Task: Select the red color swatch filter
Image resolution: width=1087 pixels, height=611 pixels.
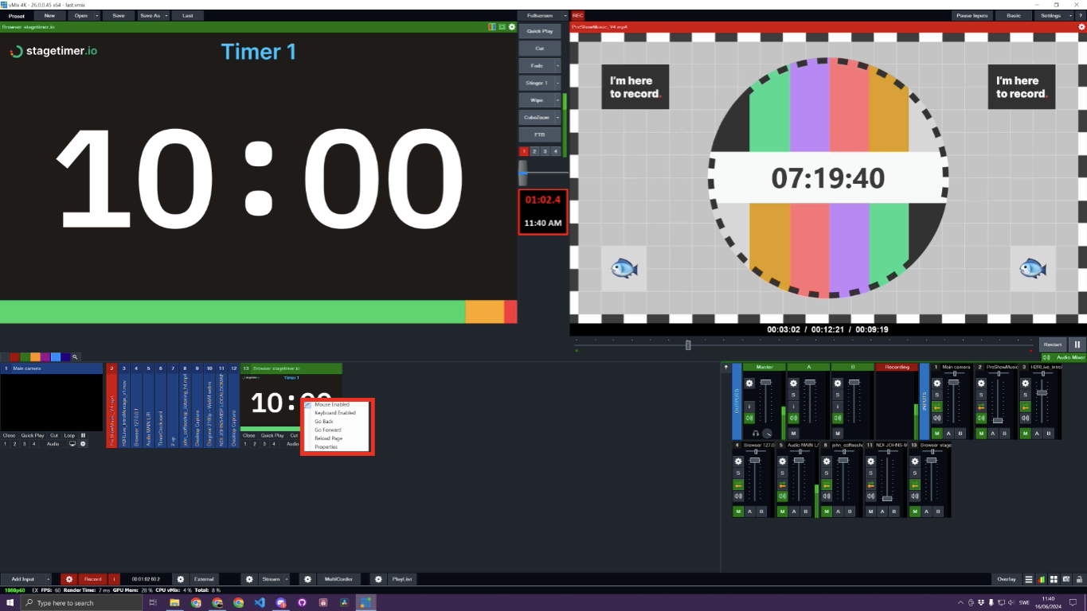Action: pos(14,357)
